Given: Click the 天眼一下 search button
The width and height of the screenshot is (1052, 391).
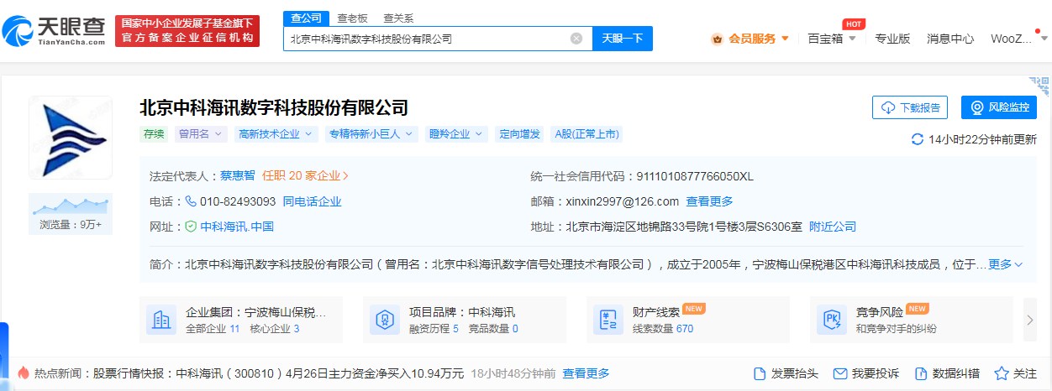Looking at the screenshot, I should [623, 38].
